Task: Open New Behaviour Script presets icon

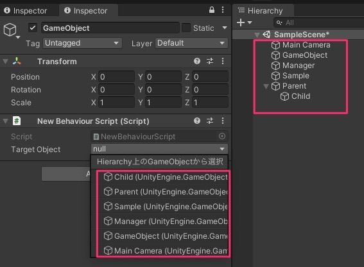Action: click(210, 121)
